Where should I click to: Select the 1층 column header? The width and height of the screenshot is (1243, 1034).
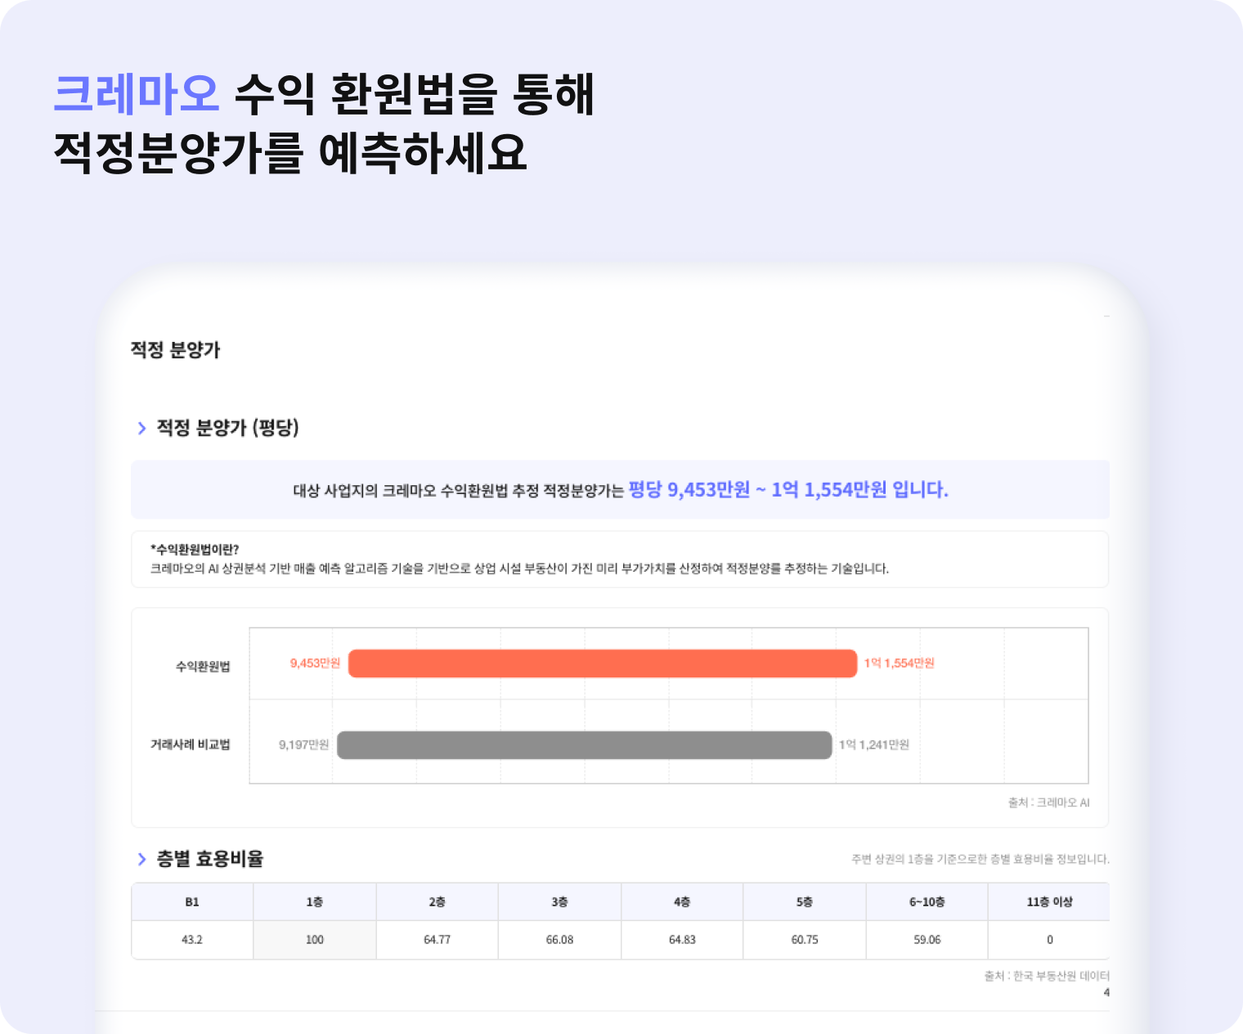point(315,901)
